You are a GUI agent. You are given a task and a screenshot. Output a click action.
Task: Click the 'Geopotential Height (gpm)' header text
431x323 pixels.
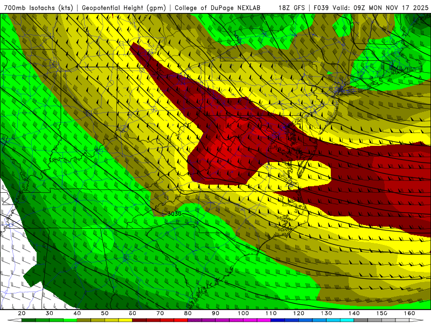point(124,8)
